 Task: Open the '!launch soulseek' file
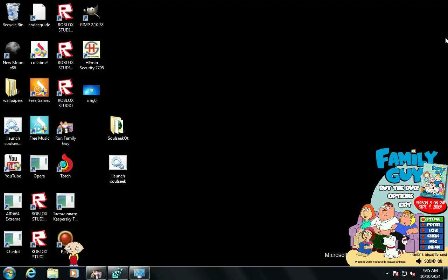pos(118,169)
